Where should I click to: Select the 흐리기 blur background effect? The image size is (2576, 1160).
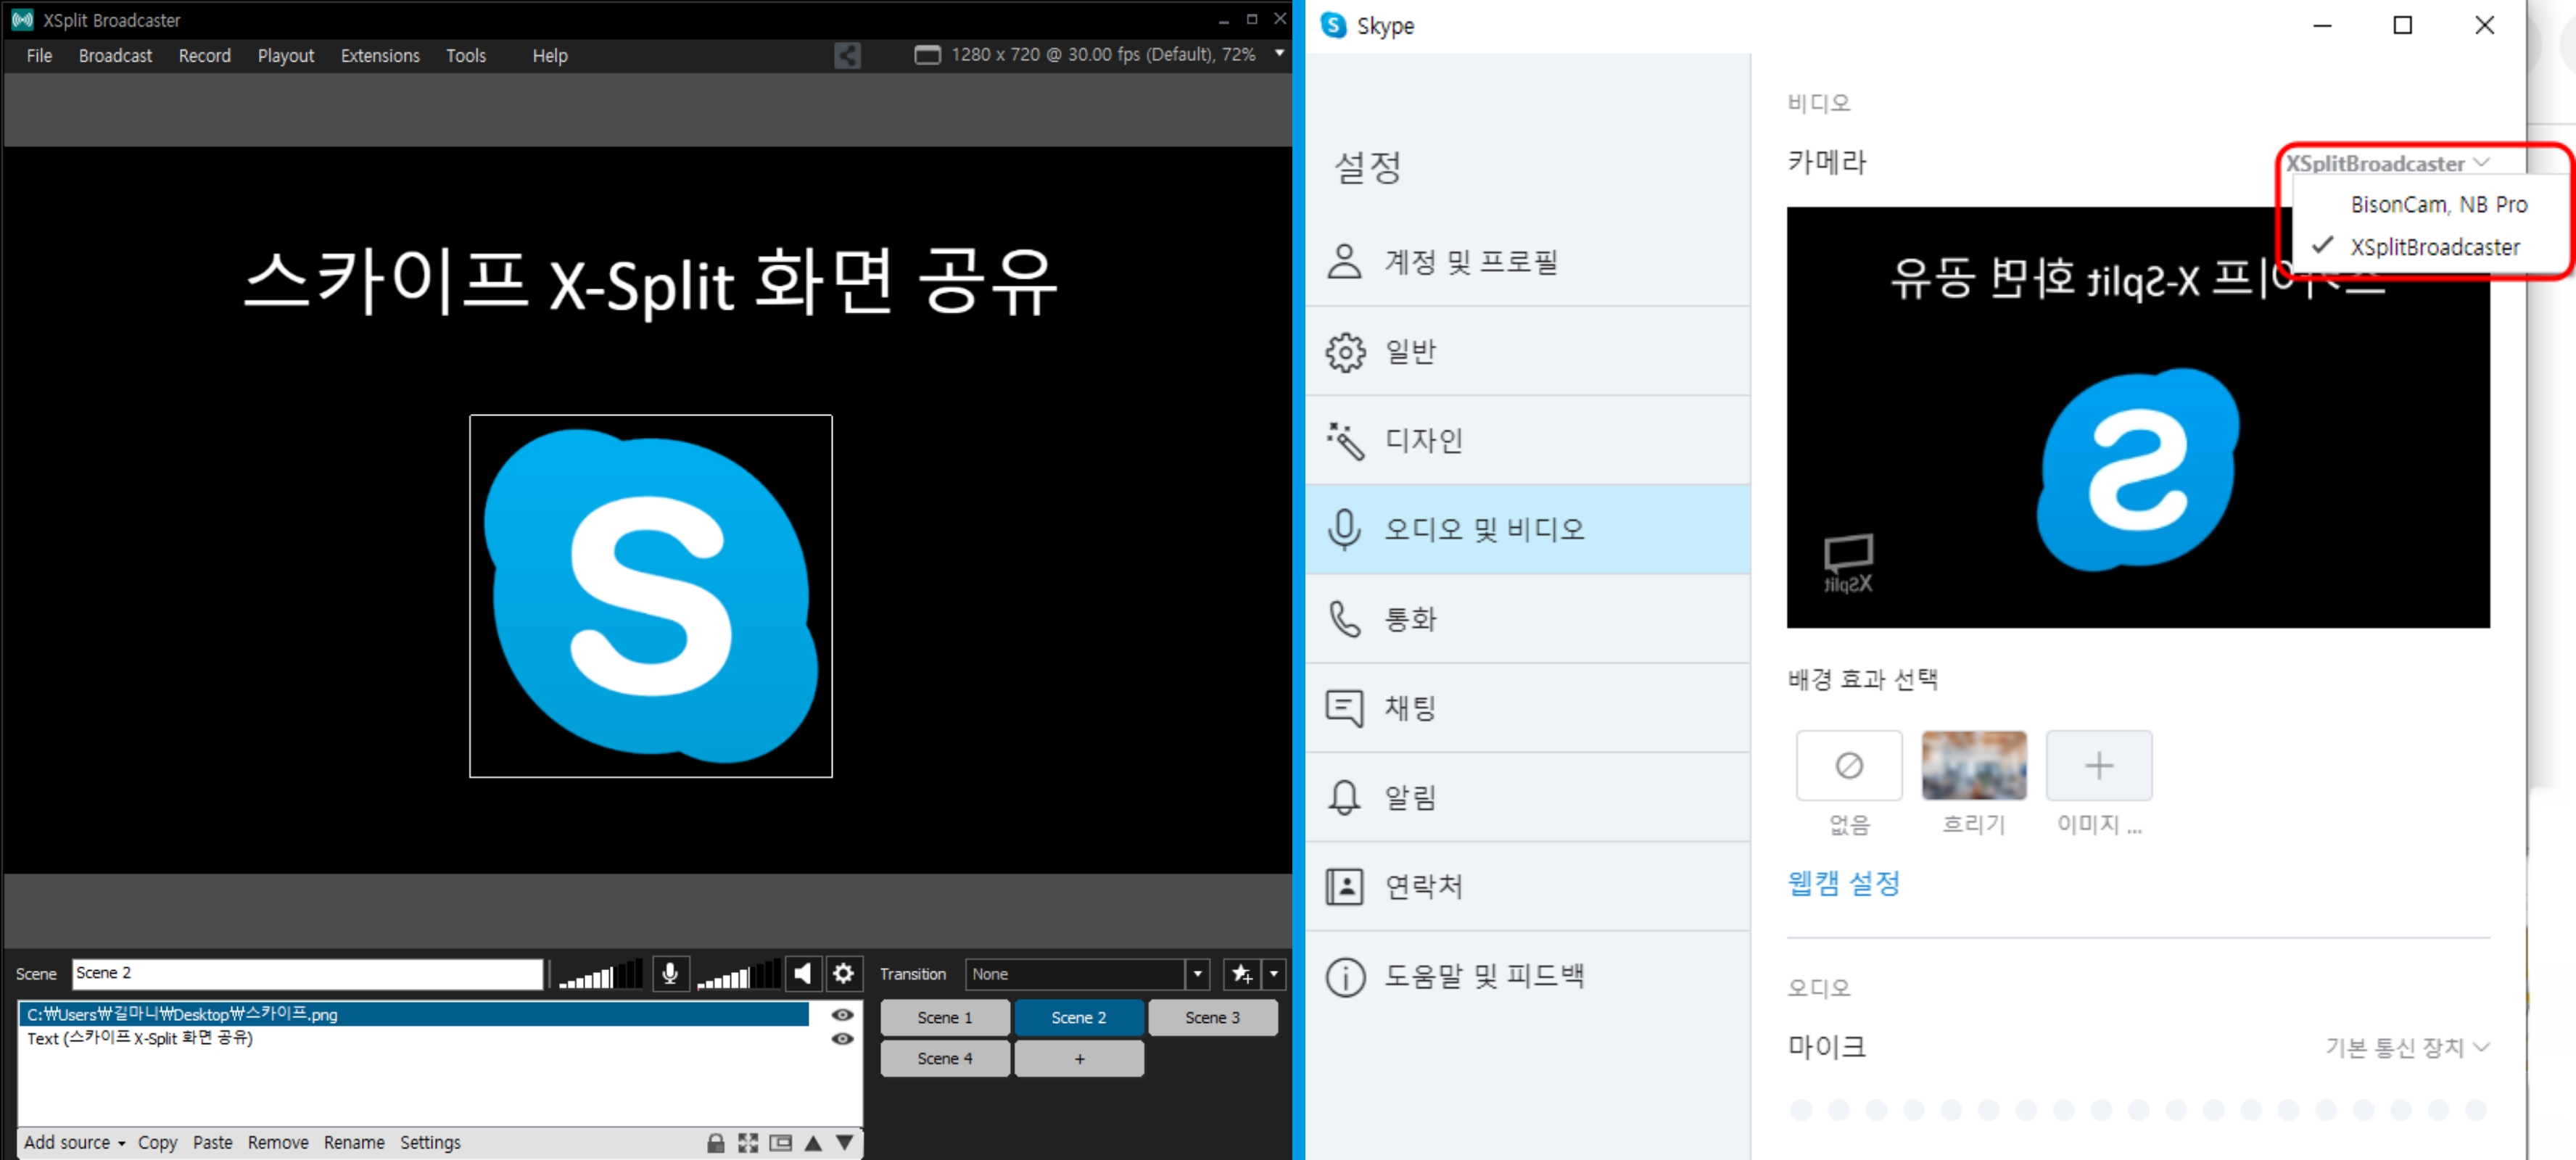(1973, 765)
